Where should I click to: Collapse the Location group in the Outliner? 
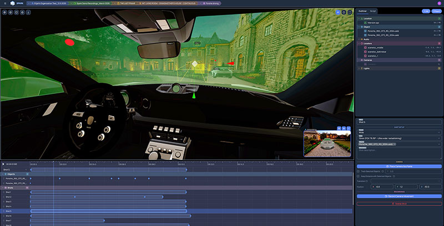359,19
